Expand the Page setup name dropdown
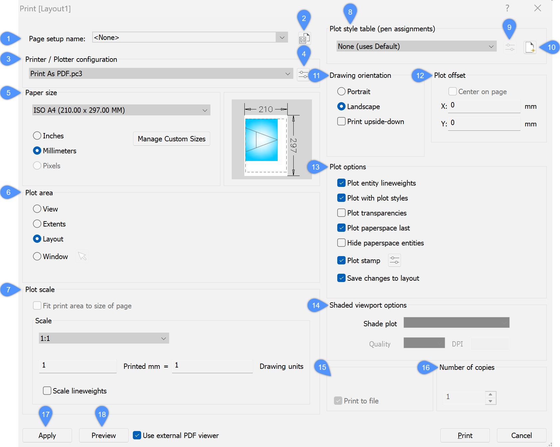This screenshot has width=560, height=447. click(x=282, y=38)
